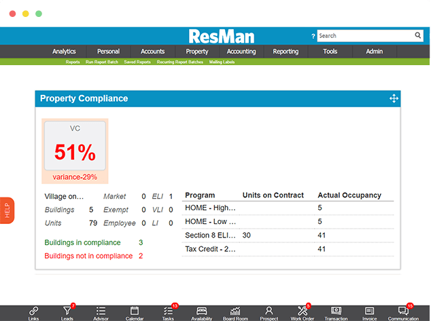The height and width of the screenshot is (321, 431).
Task: Click the Program column header
Action: pyautogui.click(x=200, y=195)
